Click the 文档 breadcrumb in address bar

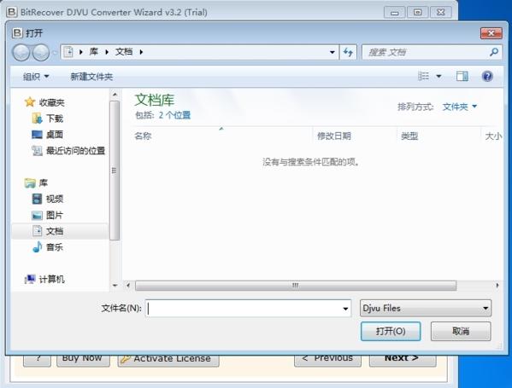[x=124, y=52]
